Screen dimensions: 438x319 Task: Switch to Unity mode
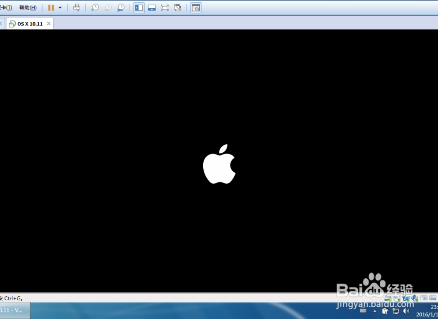click(177, 7)
